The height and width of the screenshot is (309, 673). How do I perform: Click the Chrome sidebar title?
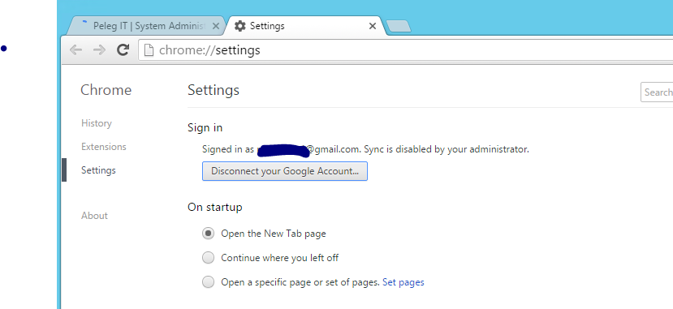(106, 90)
